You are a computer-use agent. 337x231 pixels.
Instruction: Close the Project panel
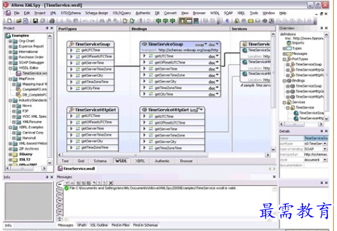pos(52,28)
